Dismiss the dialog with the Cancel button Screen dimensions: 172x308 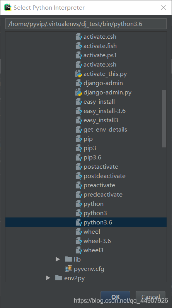point(151,297)
